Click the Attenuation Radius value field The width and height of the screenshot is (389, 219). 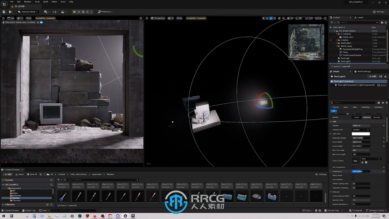tap(361, 138)
